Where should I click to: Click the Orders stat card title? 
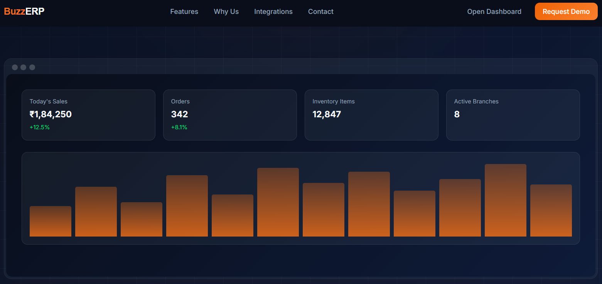click(180, 101)
